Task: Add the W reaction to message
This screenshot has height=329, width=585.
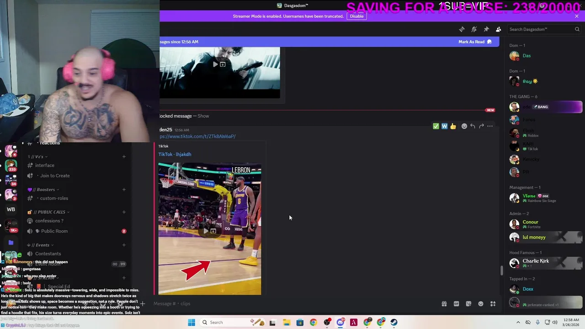Action: coord(444,126)
